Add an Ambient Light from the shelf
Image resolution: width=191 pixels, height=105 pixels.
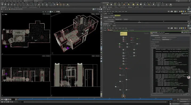153,5
